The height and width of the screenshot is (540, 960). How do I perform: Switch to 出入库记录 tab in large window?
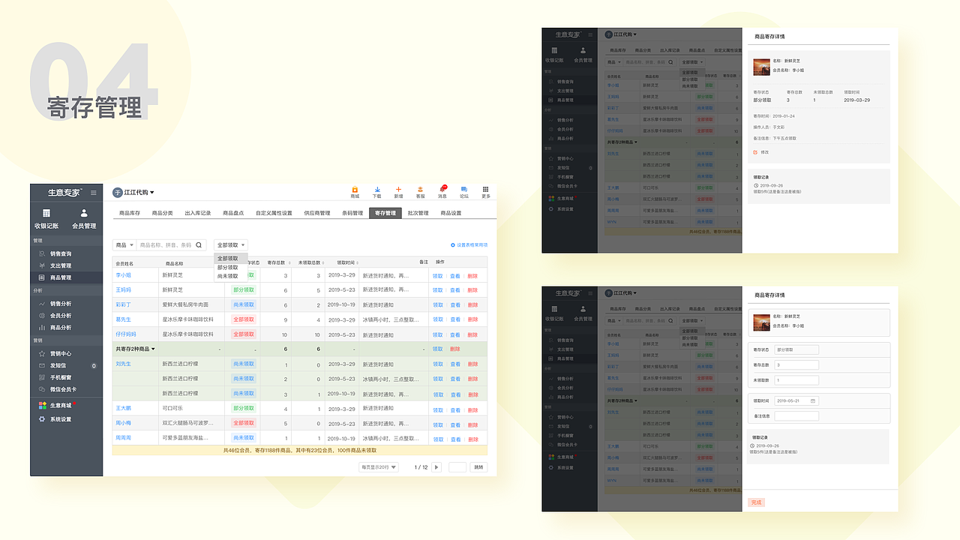(197, 213)
